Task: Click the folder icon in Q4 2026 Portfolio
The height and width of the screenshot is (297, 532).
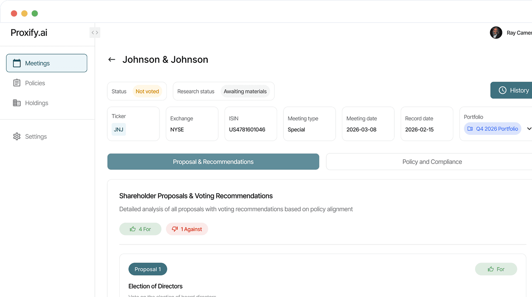Action: click(x=470, y=128)
